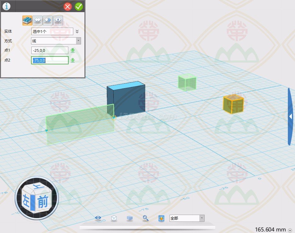This screenshot has height=233, width=295.
Task: Click the 点2 coordinate input field
Action: click(50, 60)
